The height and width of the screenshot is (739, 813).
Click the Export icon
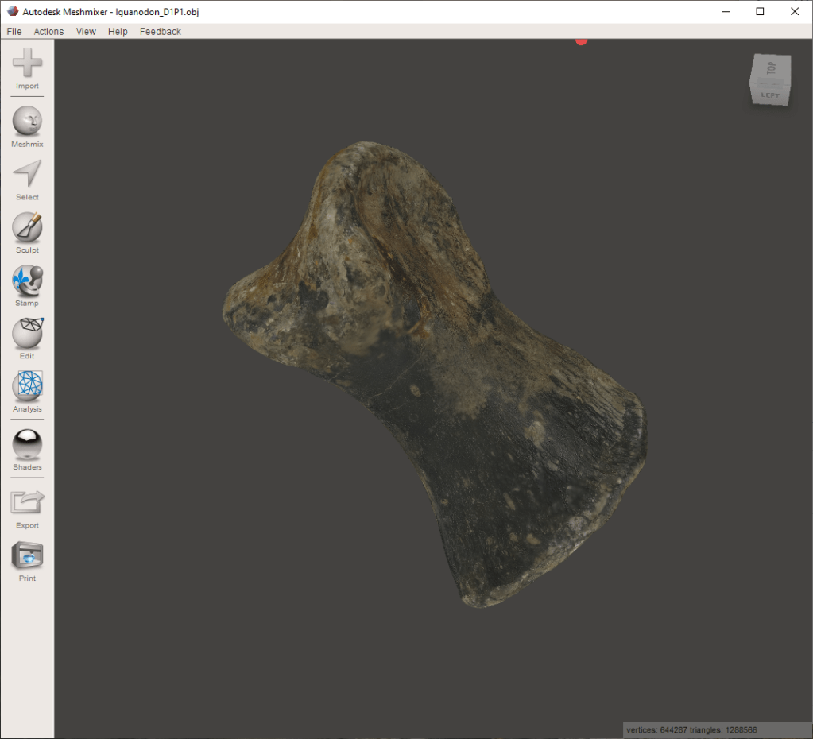[27, 502]
